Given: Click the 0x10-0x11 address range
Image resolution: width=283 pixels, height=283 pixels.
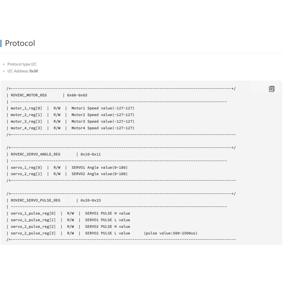Looking at the screenshot, I should 91,154.
